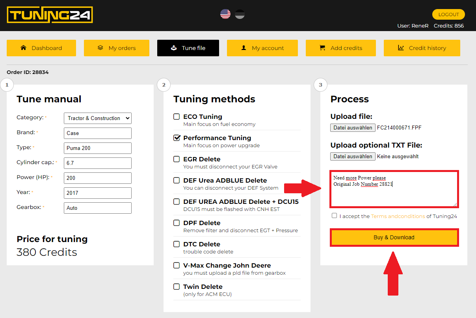Enable EGR Delete checkbox

pyautogui.click(x=177, y=159)
